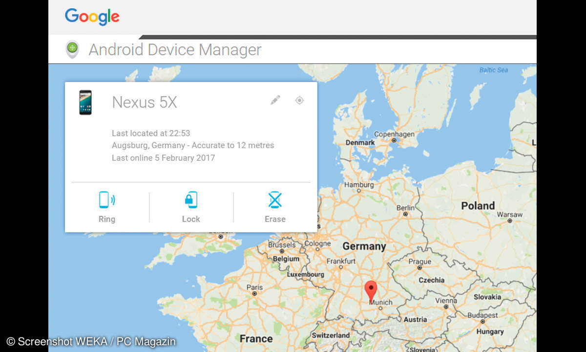Click the Android Device Manager title
The height and width of the screenshot is (352, 586).
point(175,50)
